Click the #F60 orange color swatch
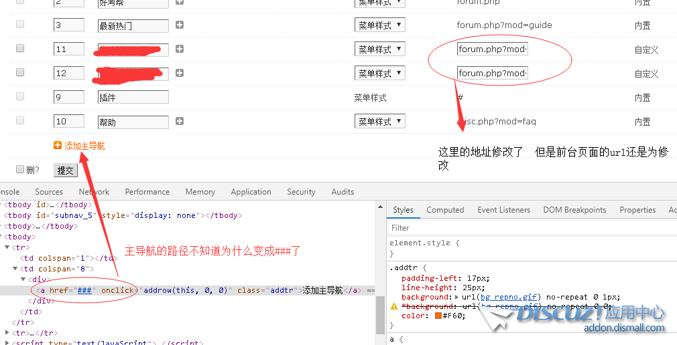Screen dimensions: 677x345 click(438, 316)
